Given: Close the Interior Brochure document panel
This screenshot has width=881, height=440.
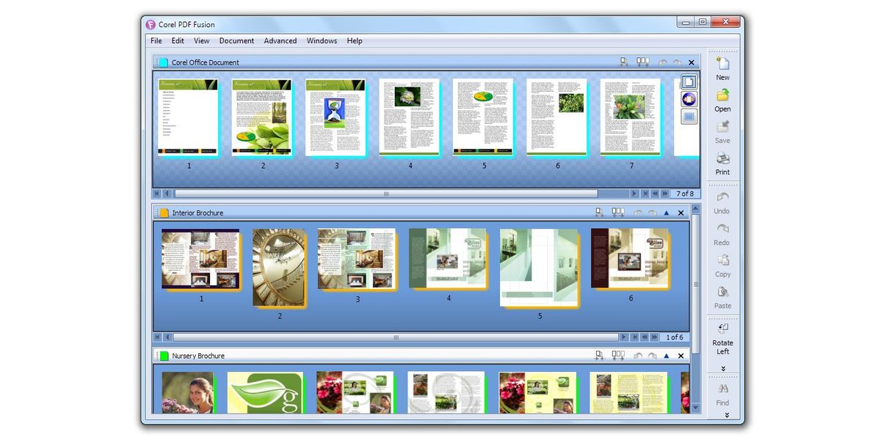Looking at the screenshot, I should [681, 213].
